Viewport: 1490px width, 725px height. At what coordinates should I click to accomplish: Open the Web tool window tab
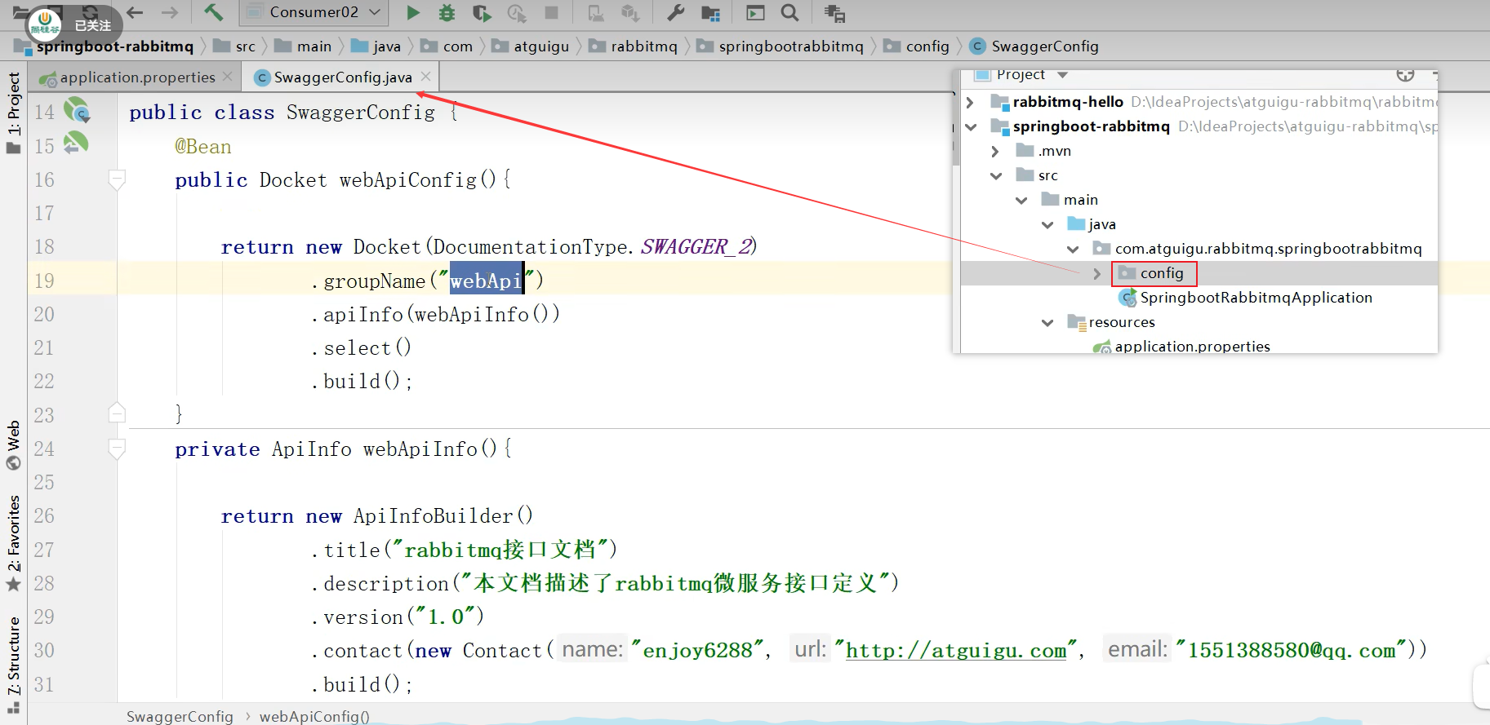(13, 445)
